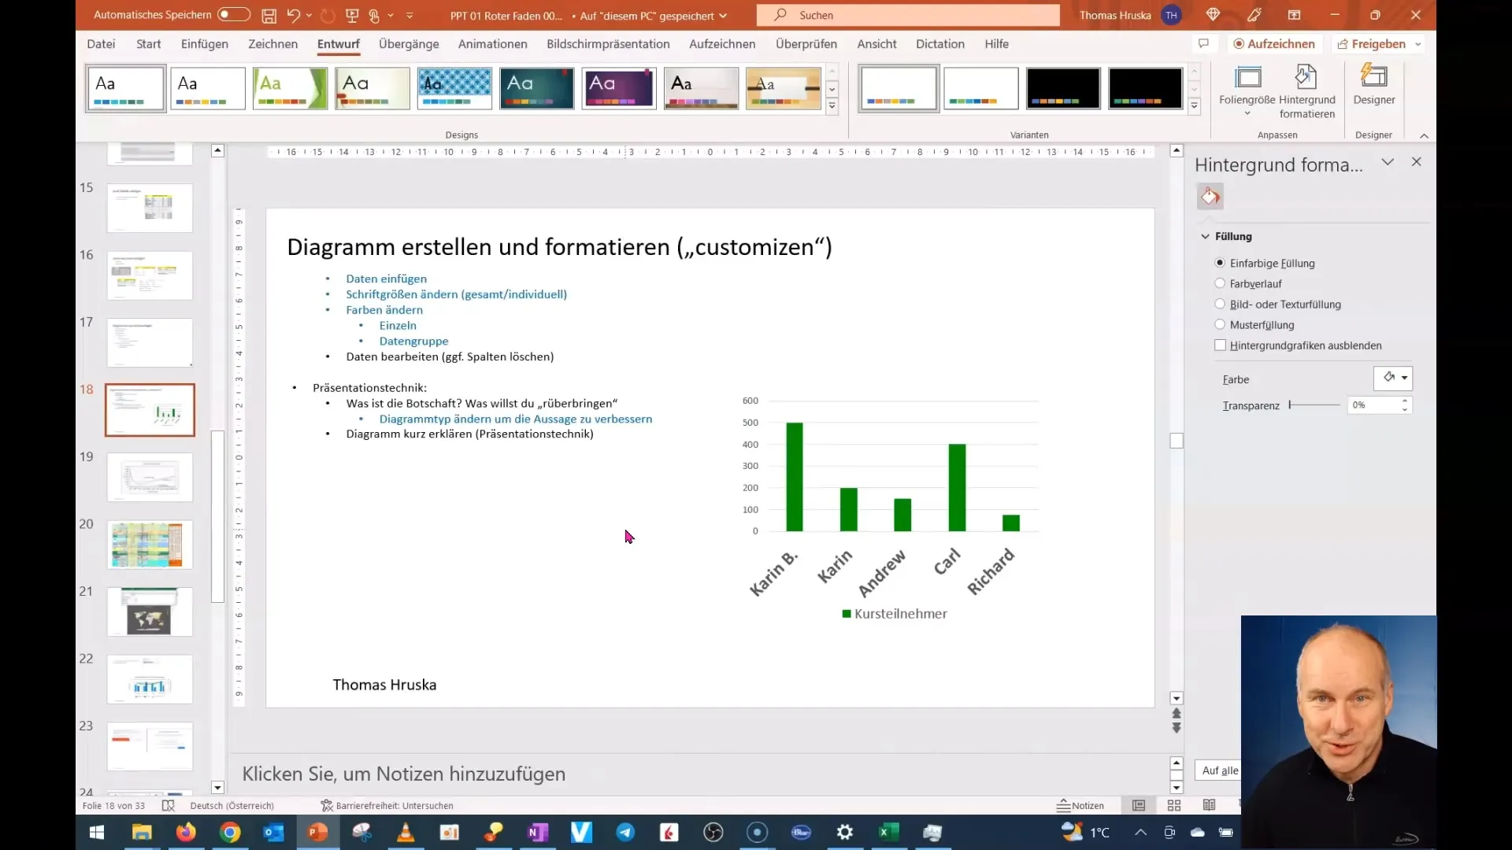Drag the Transparenz slider
Image resolution: width=1512 pixels, height=850 pixels.
(x=1291, y=405)
